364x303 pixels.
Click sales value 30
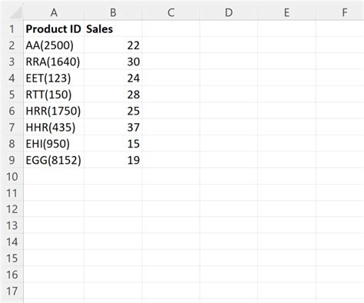113,62
